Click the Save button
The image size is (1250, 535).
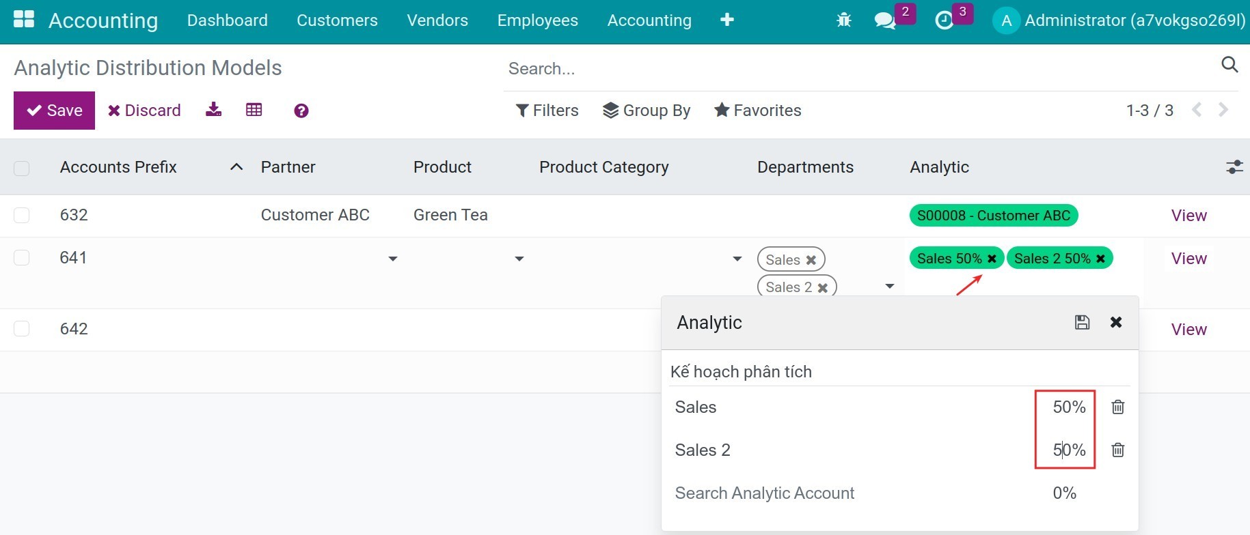[54, 111]
